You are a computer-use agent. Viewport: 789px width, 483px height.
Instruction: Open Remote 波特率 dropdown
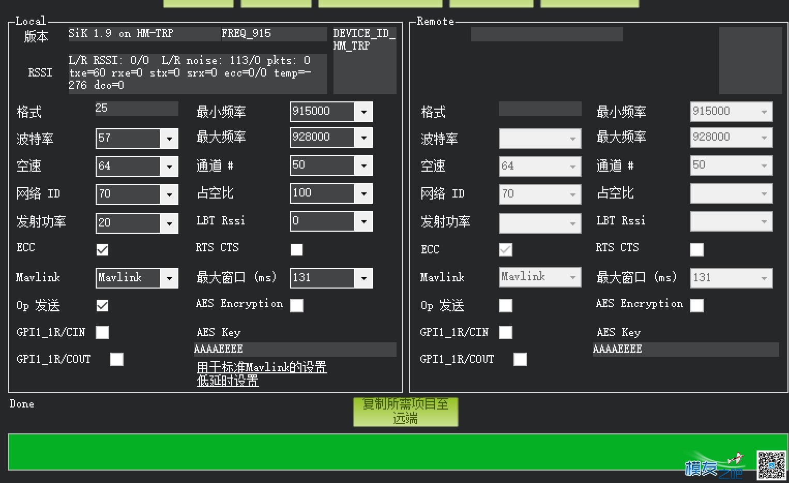click(540, 139)
